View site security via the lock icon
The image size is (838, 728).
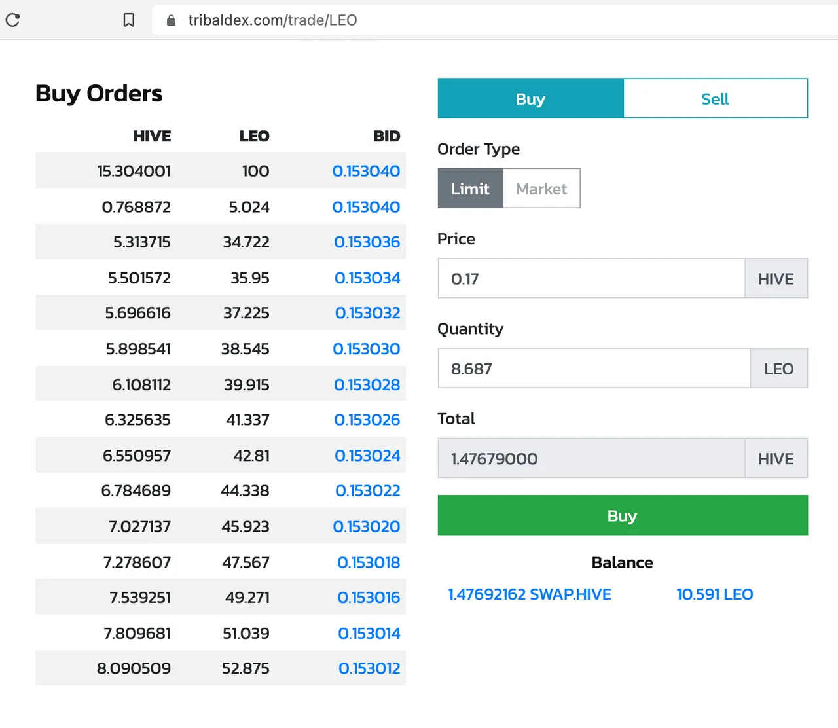click(x=171, y=20)
